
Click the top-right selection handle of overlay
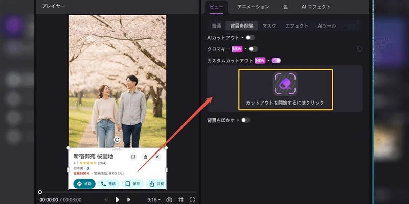(x=167, y=148)
